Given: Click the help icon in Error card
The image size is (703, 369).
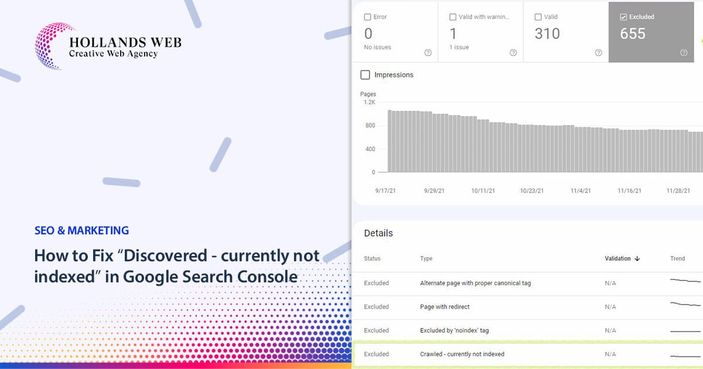Looking at the screenshot, I should pos(428,53).
